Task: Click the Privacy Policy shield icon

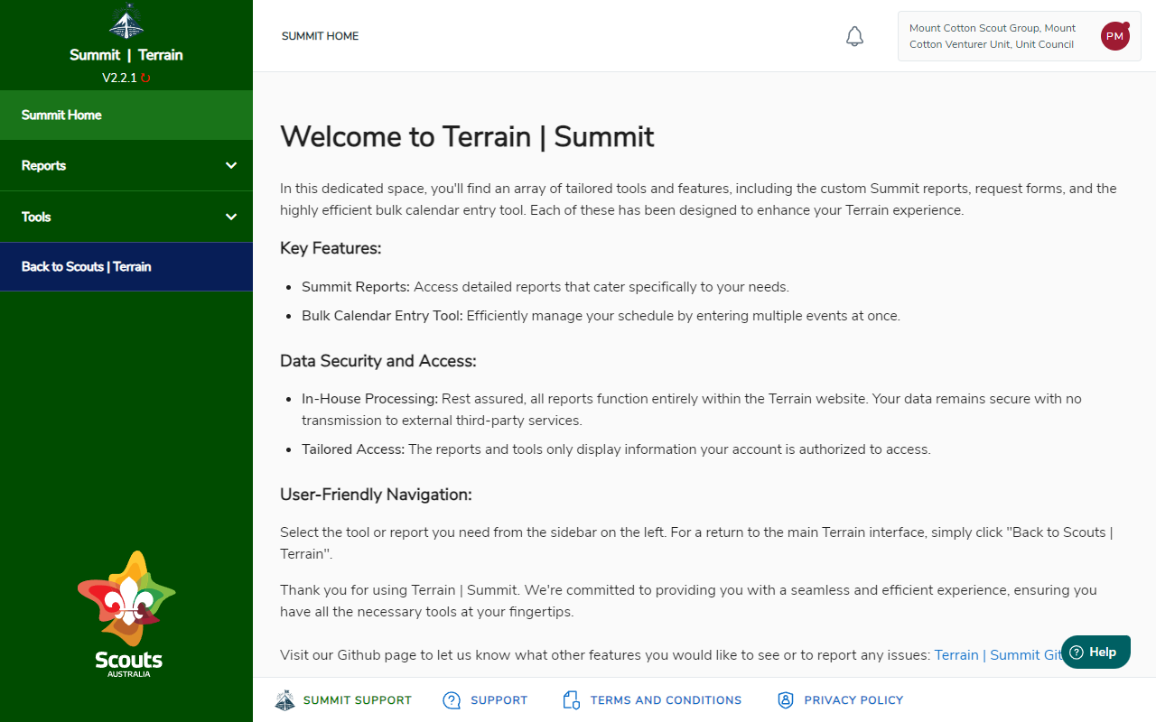Action: point(785,699)
